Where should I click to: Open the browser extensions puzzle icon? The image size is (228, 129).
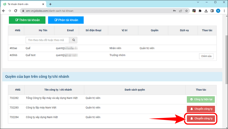tap(200, 11)
